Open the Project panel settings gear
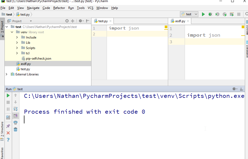Image resolution: width=248 pixels, height=159 pixels. click(80, 21)
